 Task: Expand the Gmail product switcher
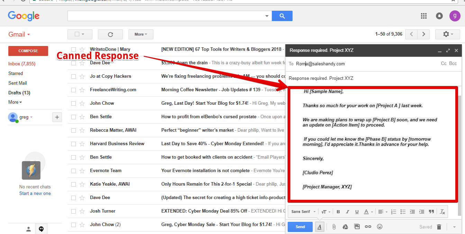[19, 34]
